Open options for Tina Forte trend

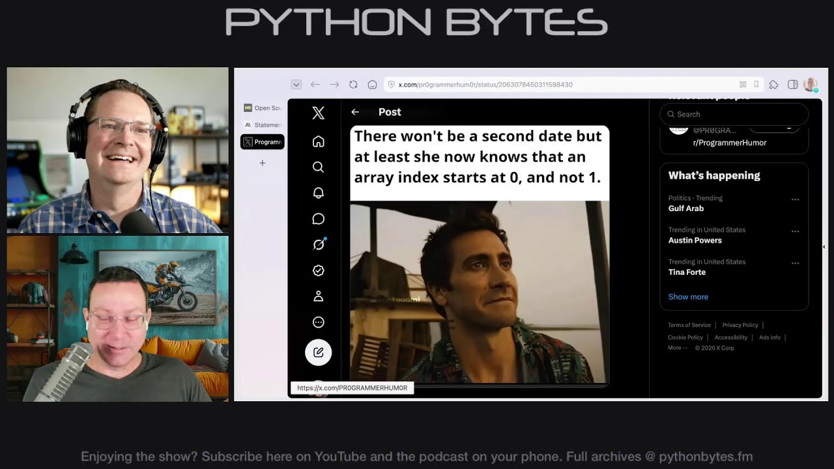pos(795,263)
